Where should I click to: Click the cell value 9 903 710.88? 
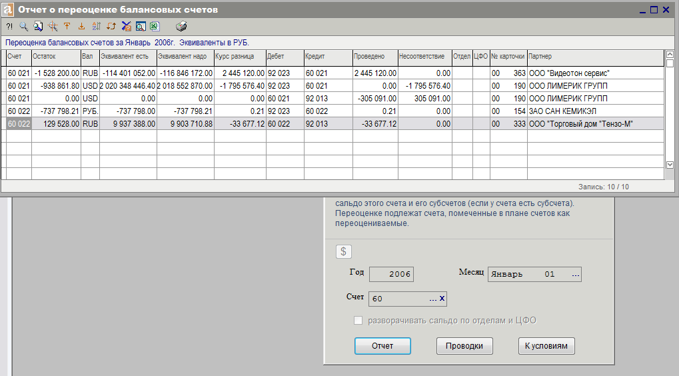click(x=185, y=124)
